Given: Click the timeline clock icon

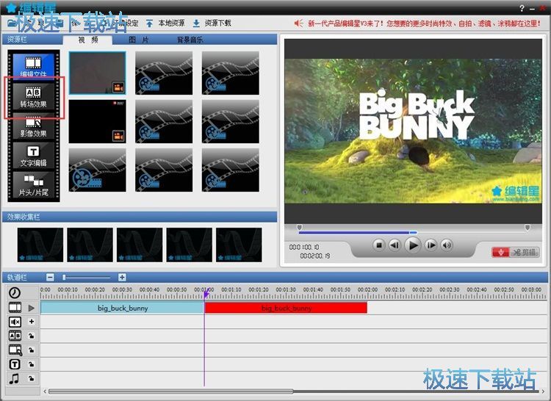Looking at the screenshot, I should (15, 292).
